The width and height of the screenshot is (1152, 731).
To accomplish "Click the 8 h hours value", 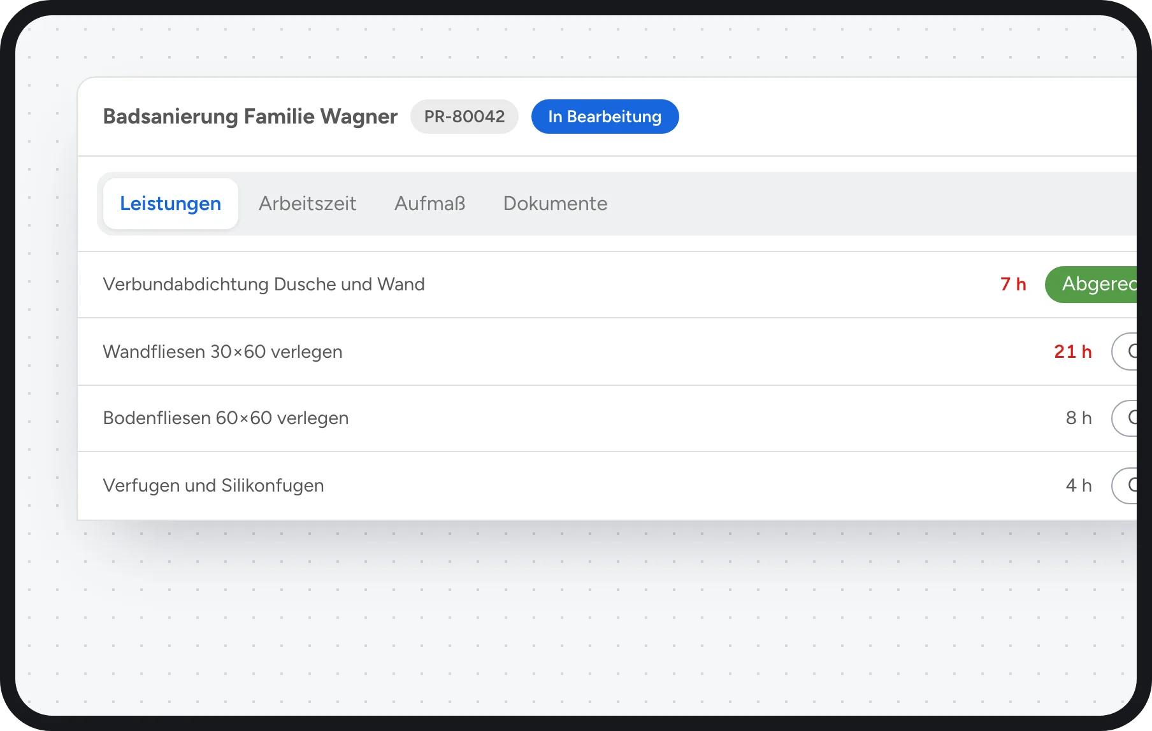I will coord(1079,418).
